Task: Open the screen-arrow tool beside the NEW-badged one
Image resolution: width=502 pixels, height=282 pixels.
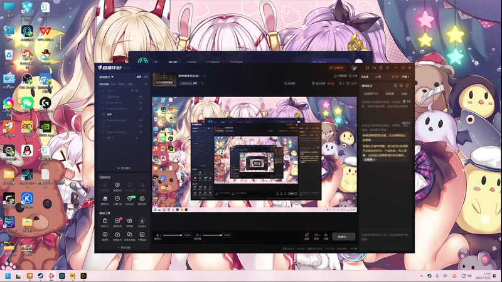Action: [x=142, y=199]
